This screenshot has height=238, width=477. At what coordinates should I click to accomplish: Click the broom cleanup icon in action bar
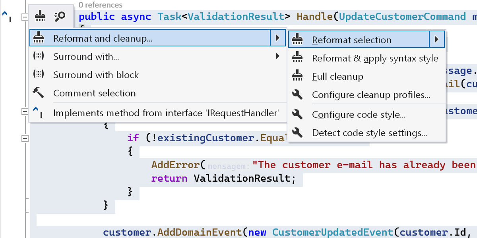pos(40,17)
